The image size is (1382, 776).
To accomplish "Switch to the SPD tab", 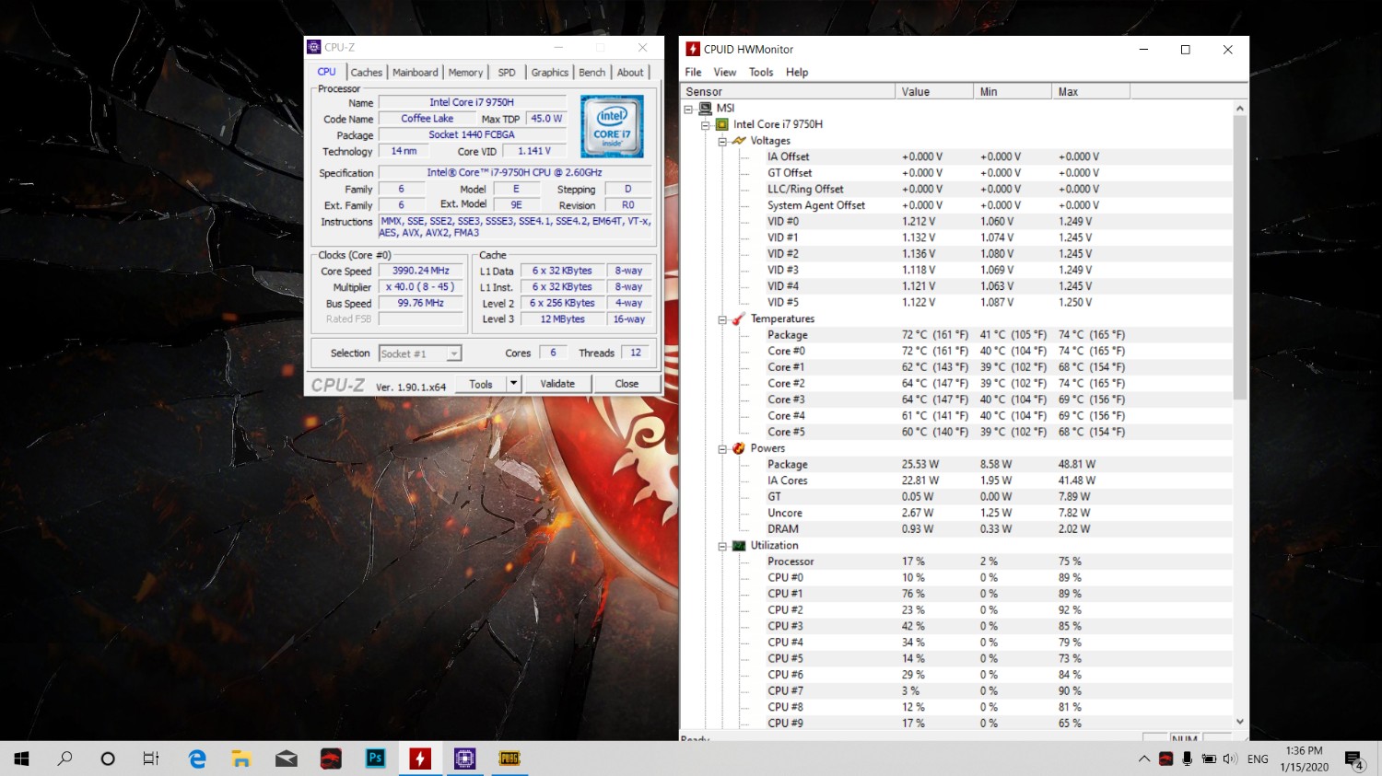I will point(507,72).
